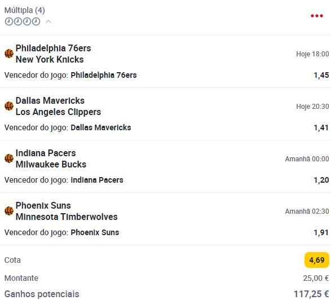Click the third pending clock status icon
This screenshot has width=331, height=300.
pyautogui.click(x=27, y=21)
